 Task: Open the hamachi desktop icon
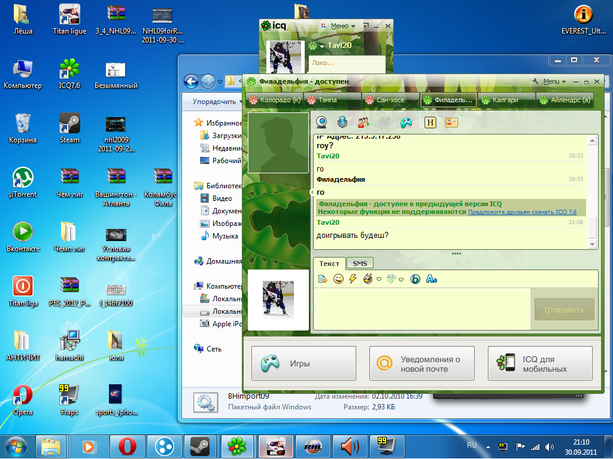tap(69, 346)
